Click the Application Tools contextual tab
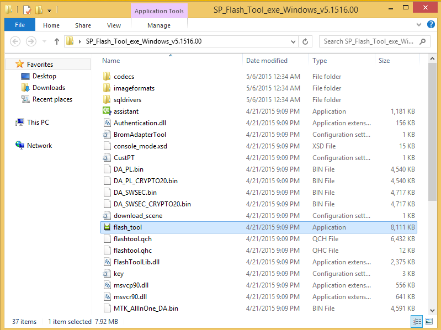The width and height of the screenshot is (441, 330). click(159, 11)
